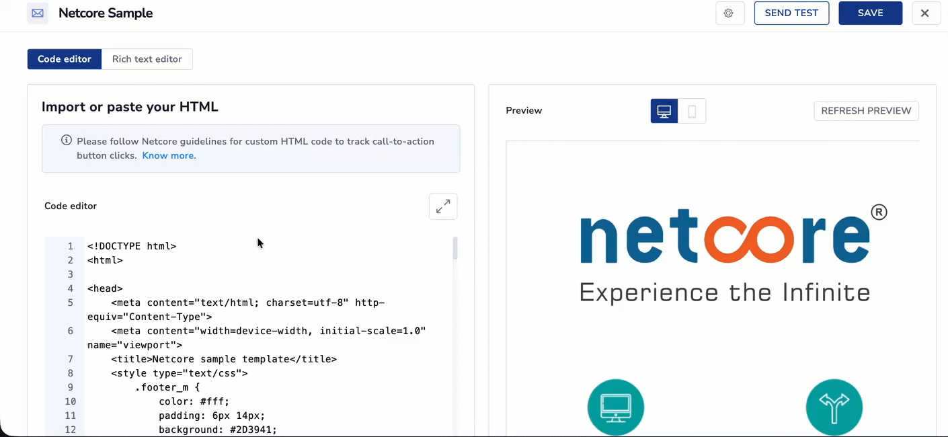Click the email envelope icon beside Netcore Sample
The image size is (948, 437).
click(38, 13)
